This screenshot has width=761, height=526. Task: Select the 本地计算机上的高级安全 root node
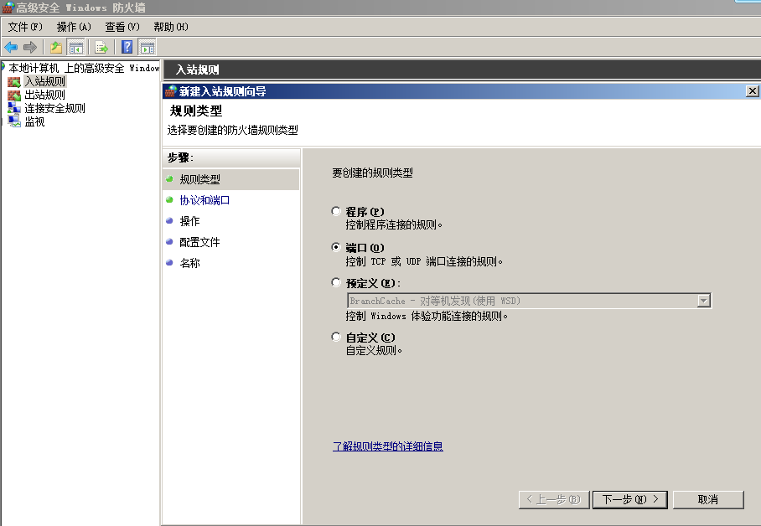(x=84, y=68)
